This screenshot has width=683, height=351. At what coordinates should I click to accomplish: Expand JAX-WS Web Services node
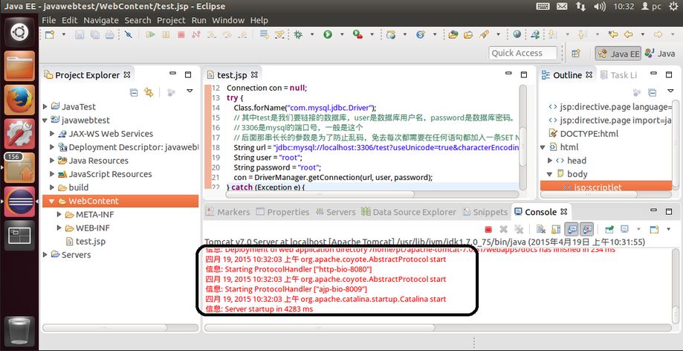(52, 134)
